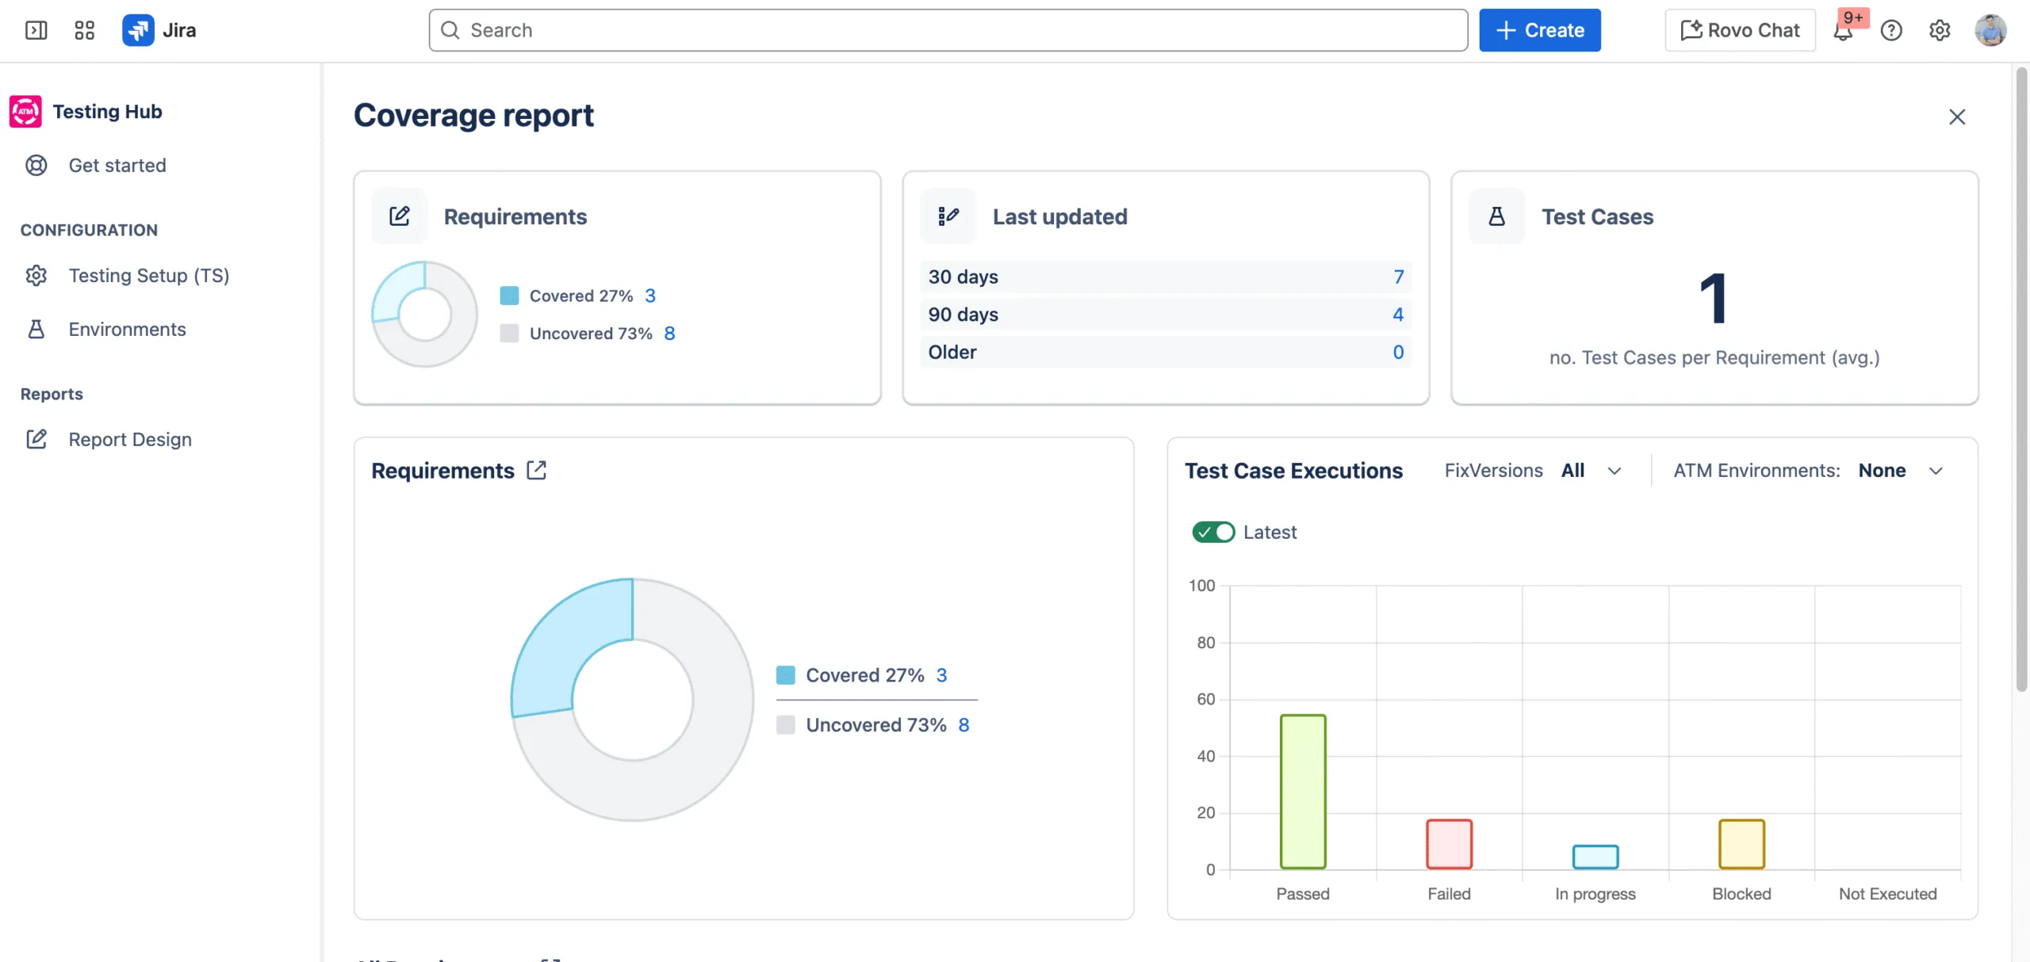Click the 7 items updated in 30 days
Screen dimensions: 2030x962
1398,277
